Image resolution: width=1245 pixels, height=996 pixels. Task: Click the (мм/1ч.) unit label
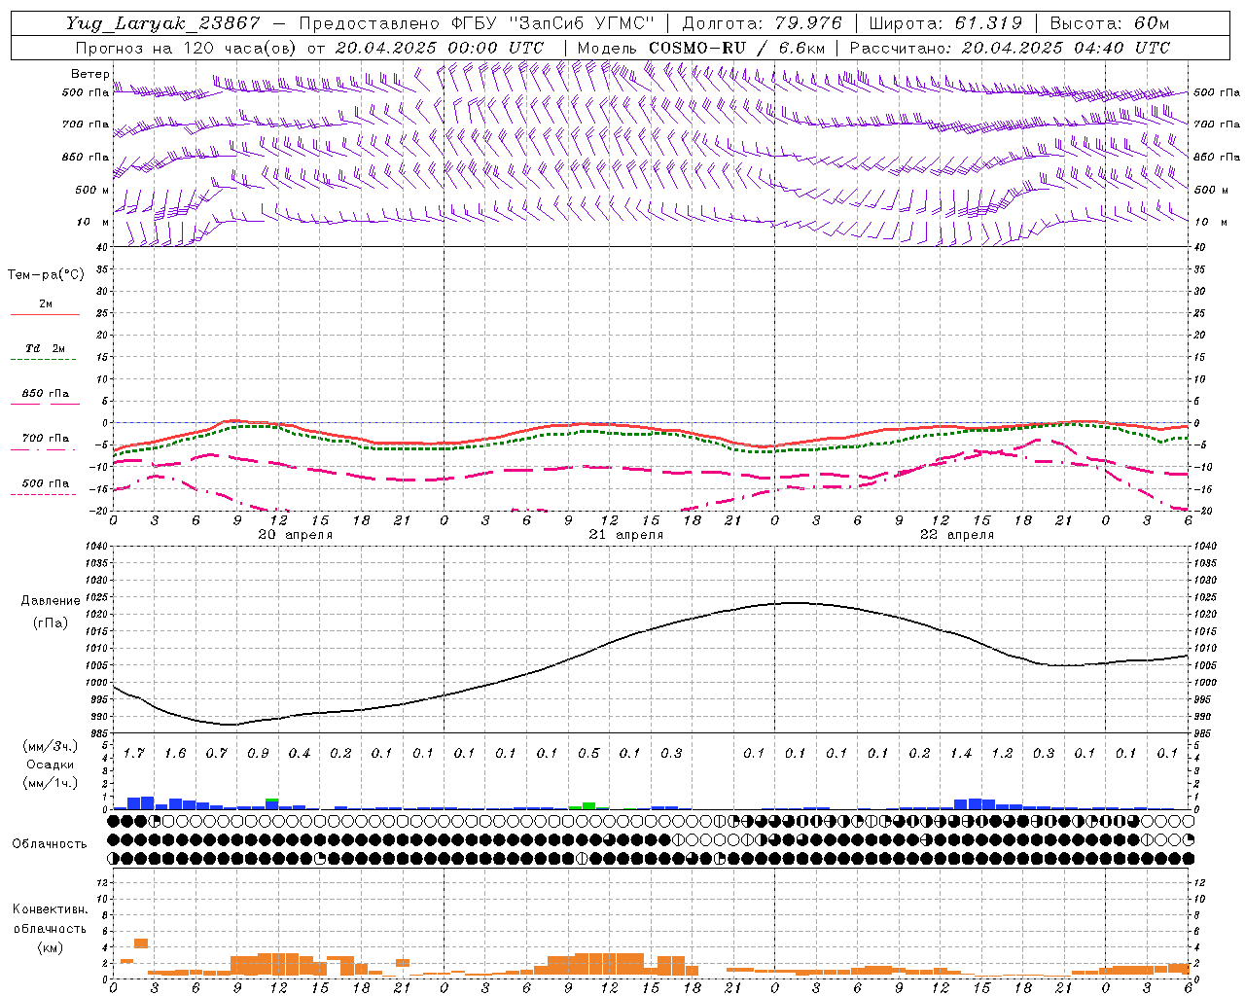(51, 783)
